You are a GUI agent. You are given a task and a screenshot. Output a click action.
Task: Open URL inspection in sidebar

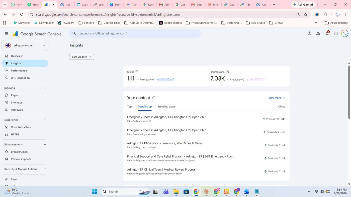pos(25,78)
